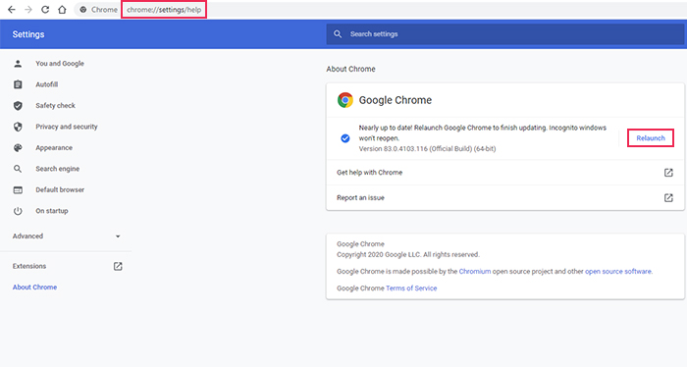Viewport: 687px width, 367px height.
Task: Click the browser window icon for Default browser
Action: coord(18,189)
